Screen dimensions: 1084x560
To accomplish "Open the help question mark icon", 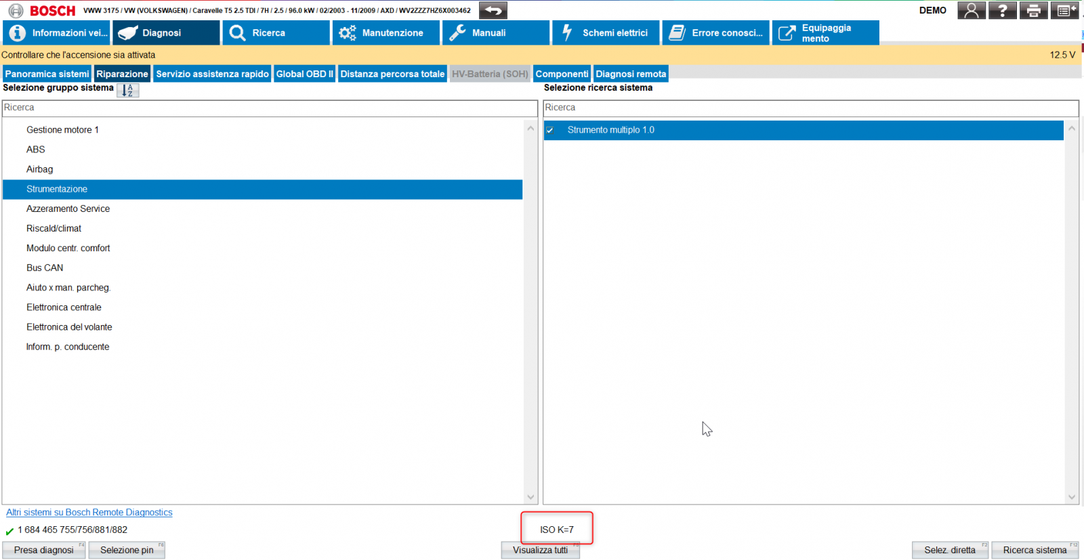I will (1003, 10).
